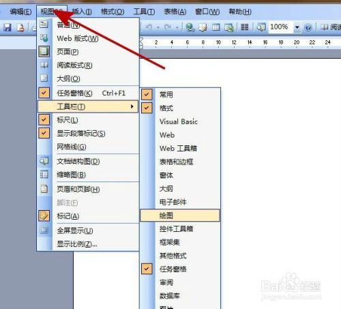Image resolution: width=341 pixels, height=309 pixels.
Task: Click the highlighted 页面 layout view icon
Action: coord(44,51)
